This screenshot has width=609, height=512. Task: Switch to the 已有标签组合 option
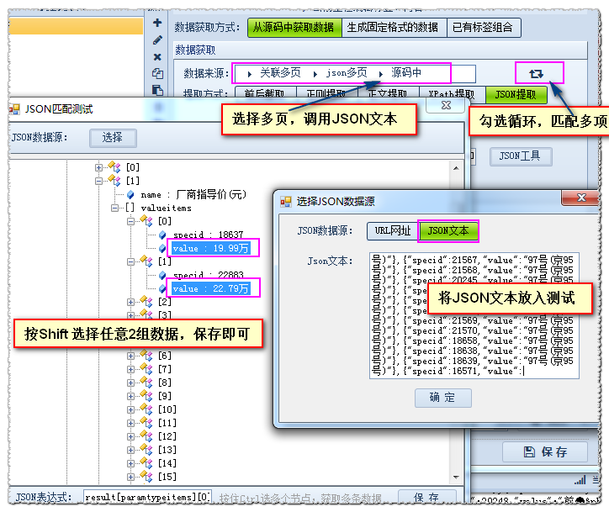click(483, 27)
